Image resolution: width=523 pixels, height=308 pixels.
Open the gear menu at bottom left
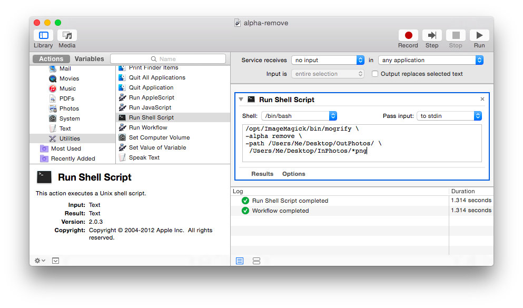40,261
